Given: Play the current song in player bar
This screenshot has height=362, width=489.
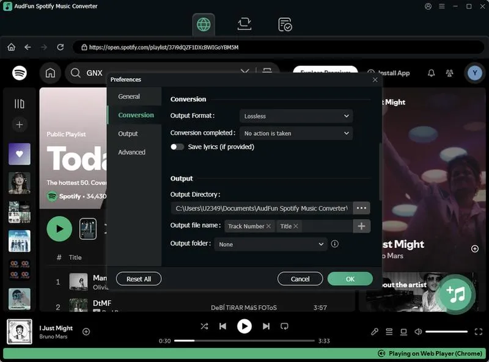Looking at the screenshot, I should click(244, 326).
